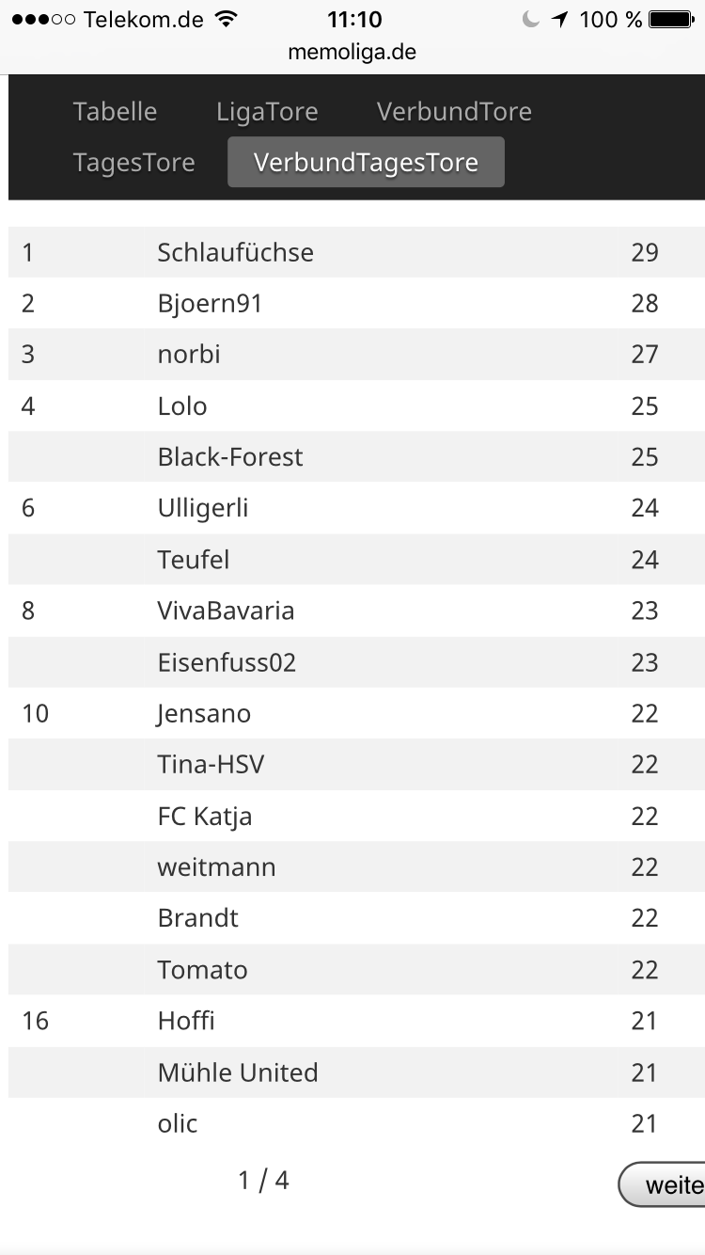Image resolution: width=705 pixels, height=1255 pixels.
Task: Select the VerbundTagesTore tab
Action: click(x=366, y=162)
